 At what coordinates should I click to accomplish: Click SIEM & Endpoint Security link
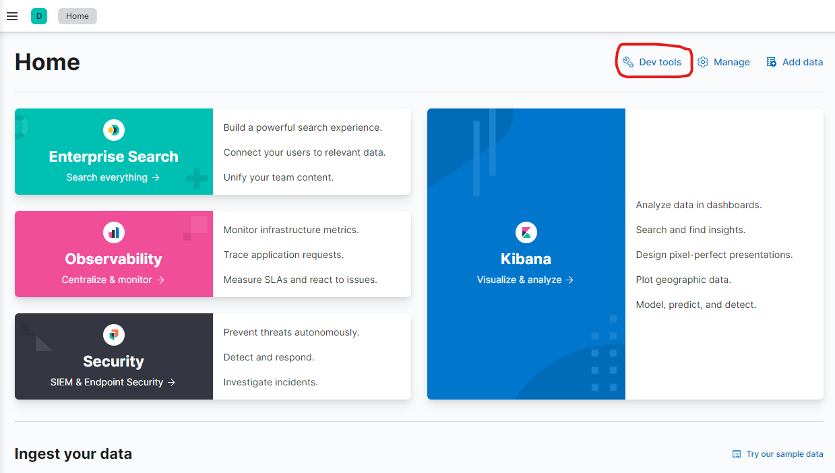pos(113,382)
